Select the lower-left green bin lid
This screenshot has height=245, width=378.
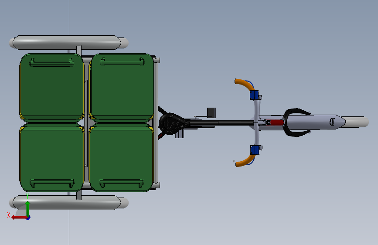(x=52, y=158)
